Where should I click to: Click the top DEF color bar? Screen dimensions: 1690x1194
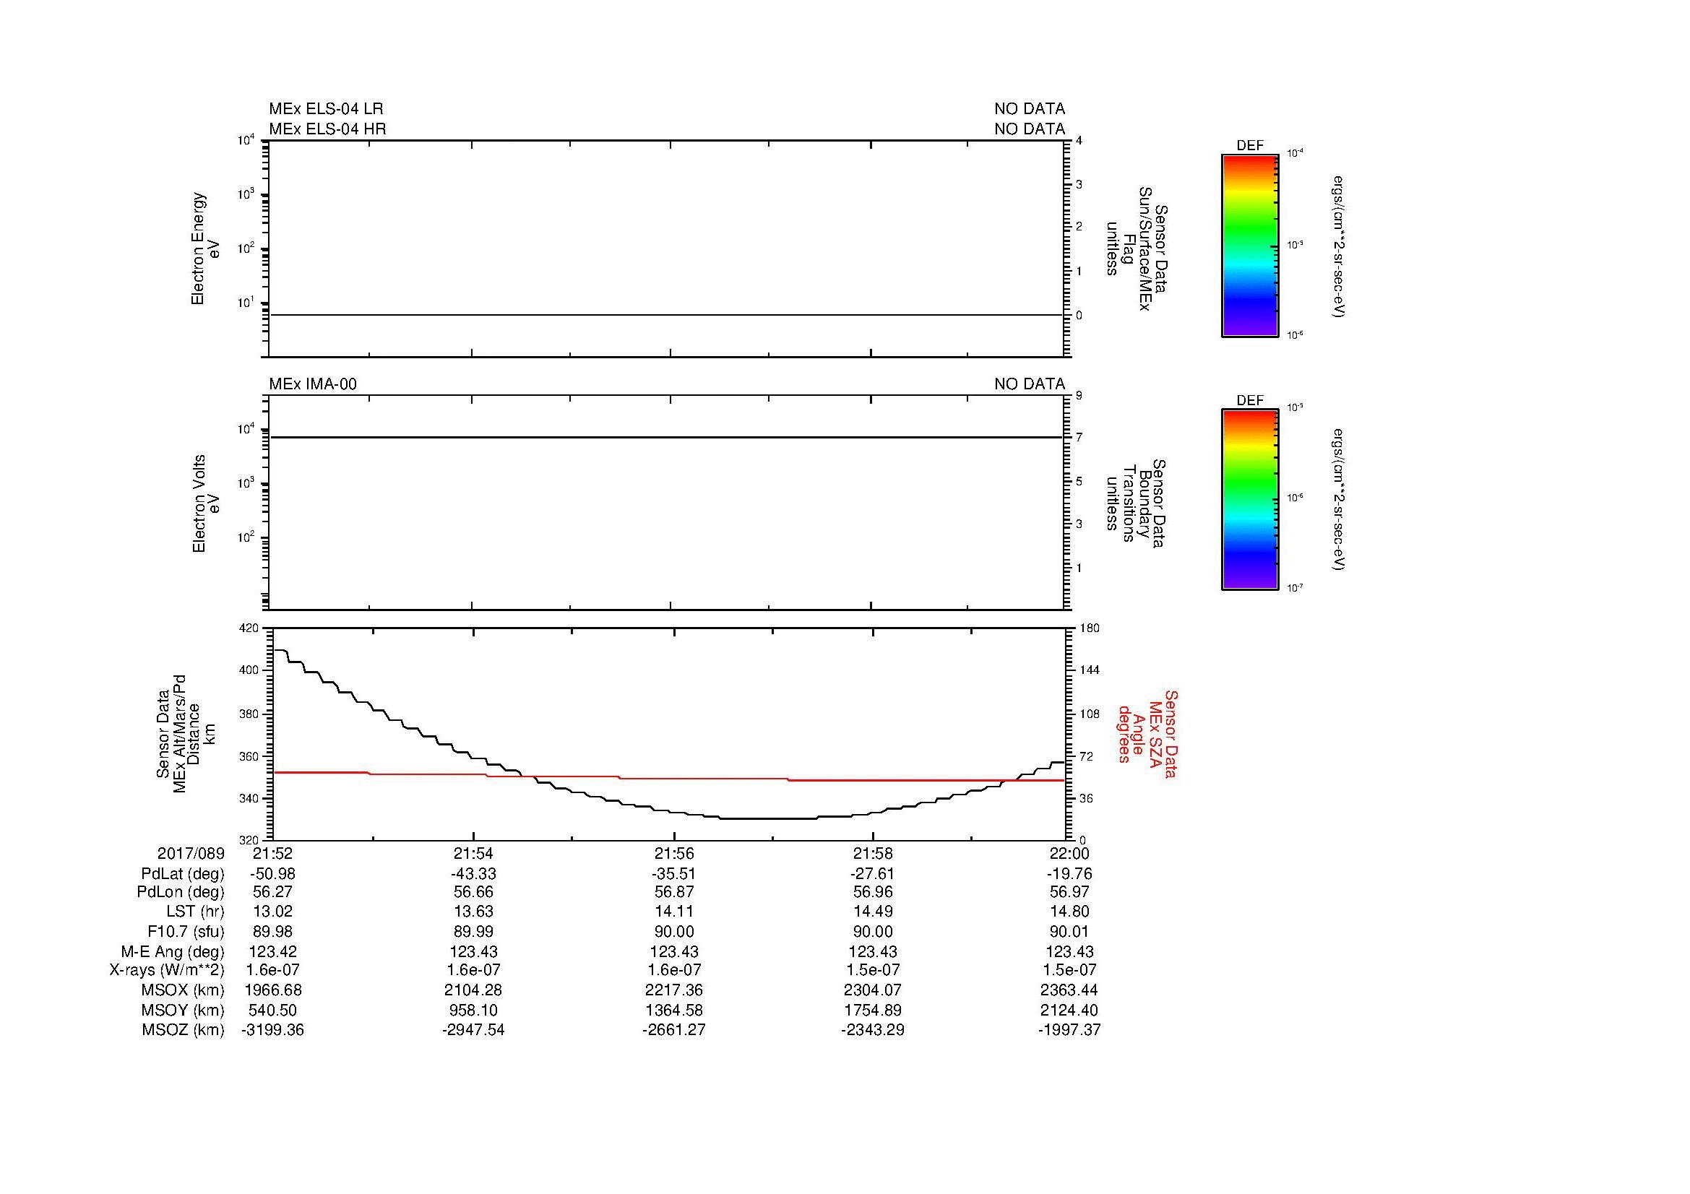(x=1249, y=246)
